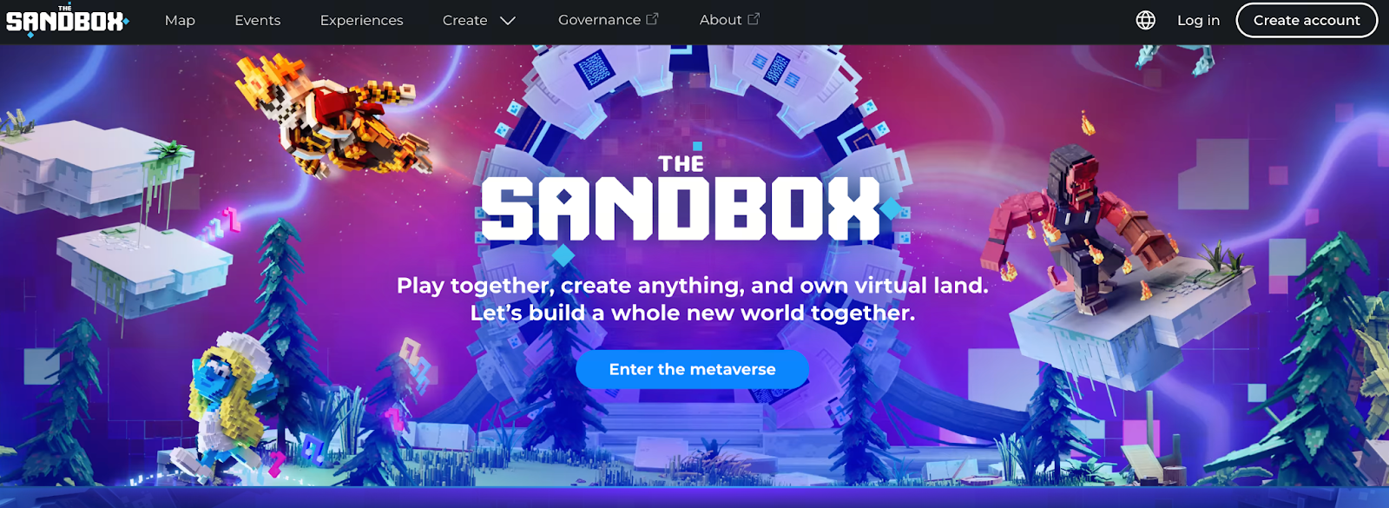This screenshot has height=508, width=1389.
Task: Click The Sandbox logo in navbar
Action: pyautogui.click(x=68, y=20)
